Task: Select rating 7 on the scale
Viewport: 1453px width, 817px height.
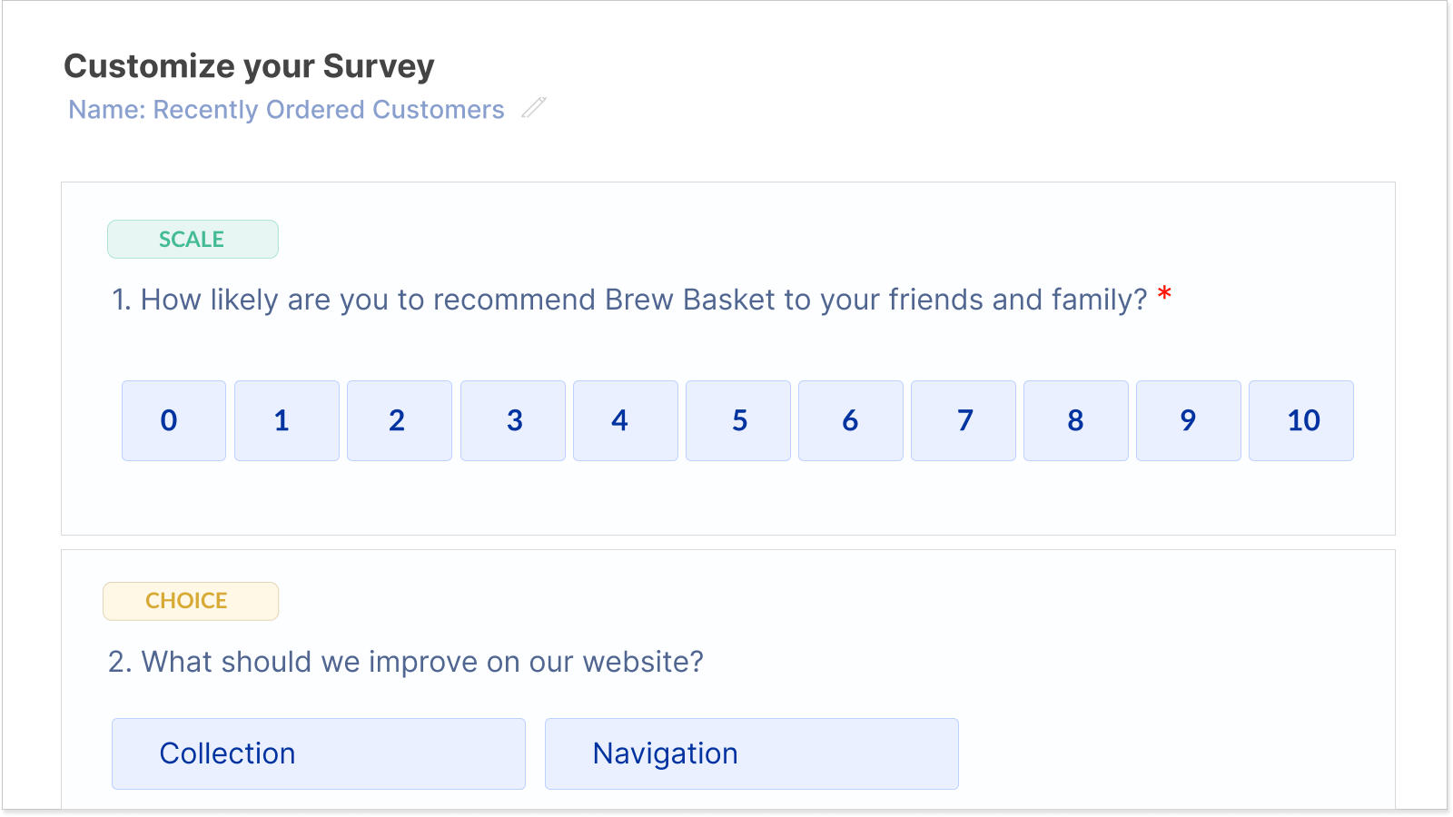Action: pos(963,420)
